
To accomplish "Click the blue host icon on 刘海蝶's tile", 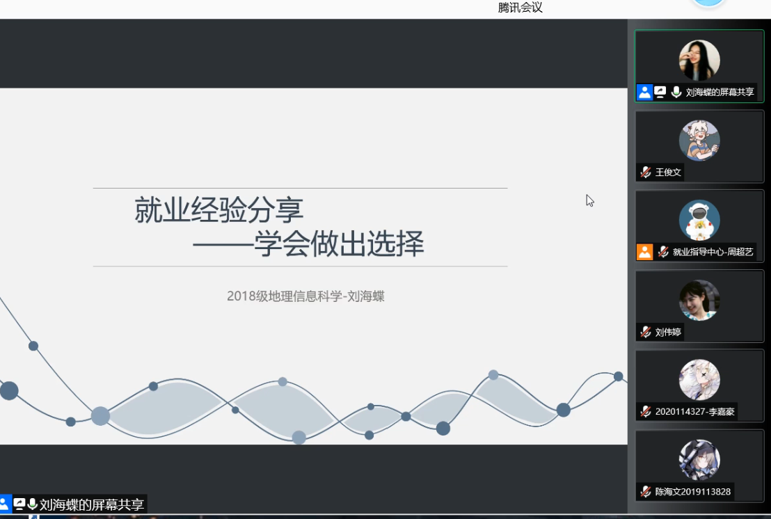I will (x=645, y=92).
